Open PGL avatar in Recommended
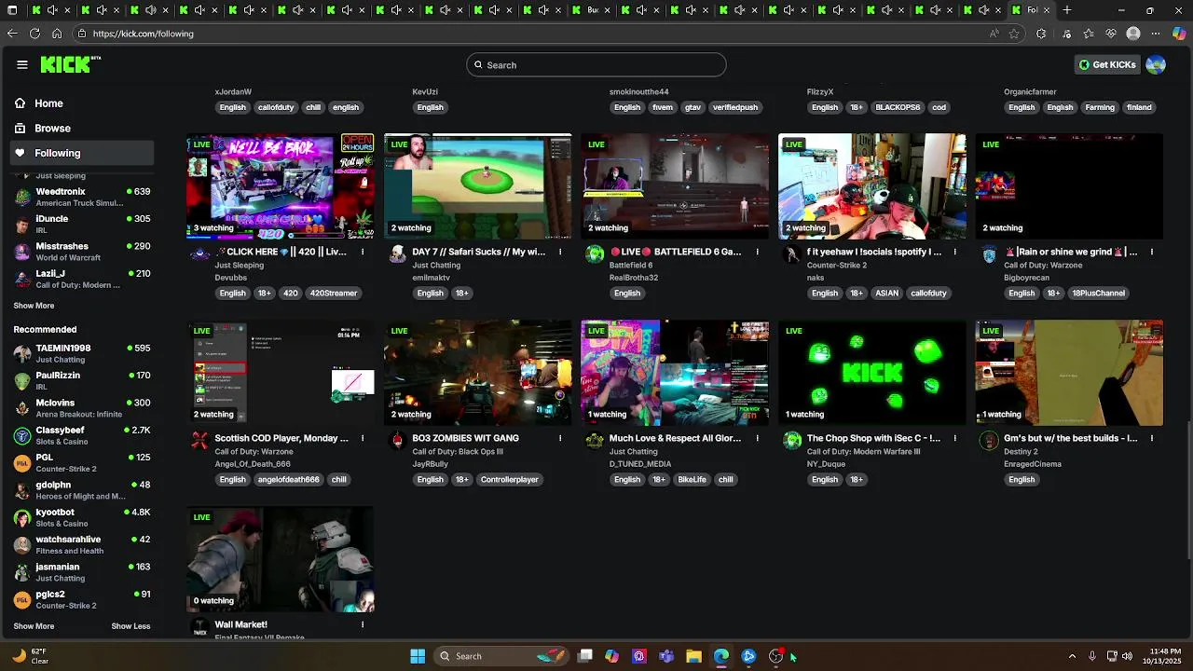Image resolution: width=1193 pixels, height=671 pixels. tap(22, 463)
